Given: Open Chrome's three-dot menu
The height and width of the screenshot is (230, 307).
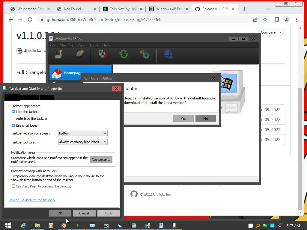Looking at the screenshot, I should pyautogui.click(x=296, y=19).
